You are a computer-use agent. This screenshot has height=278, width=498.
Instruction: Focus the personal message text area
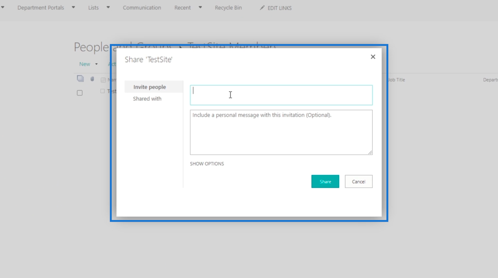pyautogui.click(x=281, y=132)
